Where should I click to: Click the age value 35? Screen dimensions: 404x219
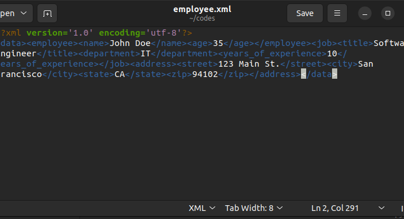point(218,43)
